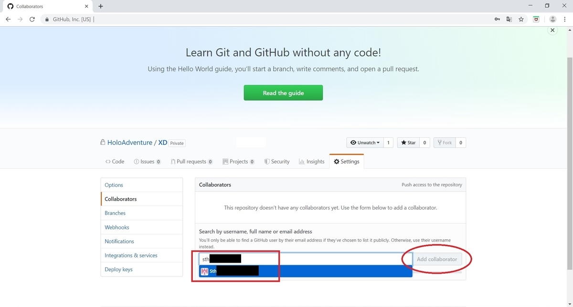Switch to the Issues tab
The width and height of the screenshot is (573, 307).
pyautogui.click(x=147, y=162)
